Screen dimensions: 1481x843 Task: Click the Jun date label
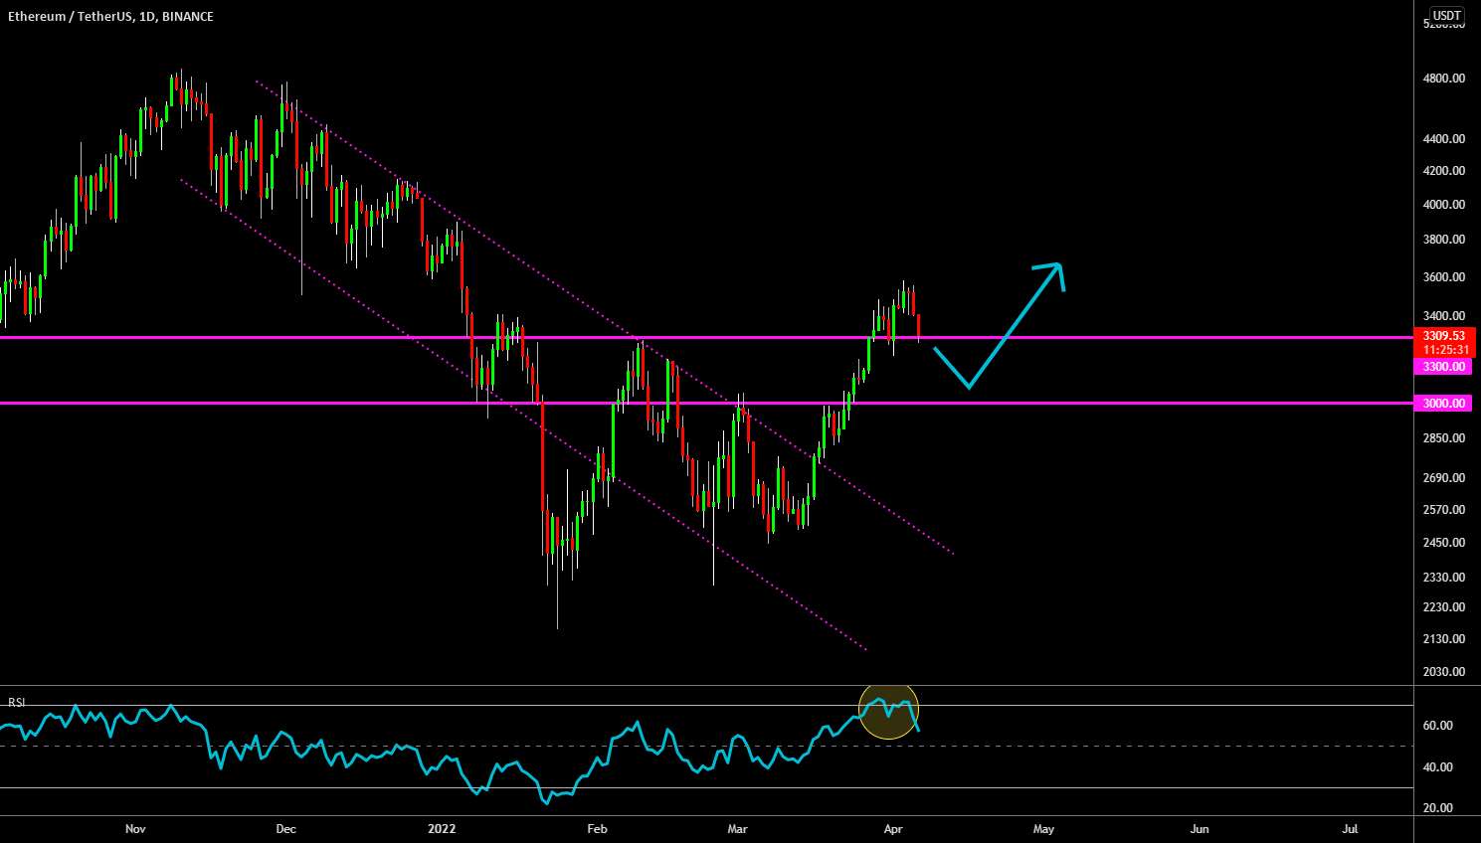coord(1201,829)
